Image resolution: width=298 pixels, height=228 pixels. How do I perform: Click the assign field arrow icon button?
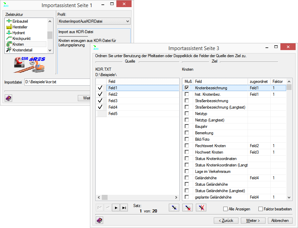click(x=174, y=208)
